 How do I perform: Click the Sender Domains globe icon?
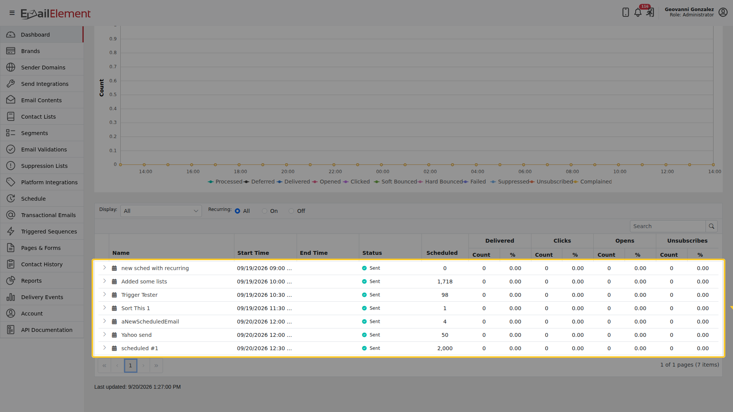(x=11, y=67)
